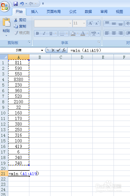This screenshot has width=130, height=196.
Task: Click cell A8 containing 2100
Action: [x=18, y=102]
